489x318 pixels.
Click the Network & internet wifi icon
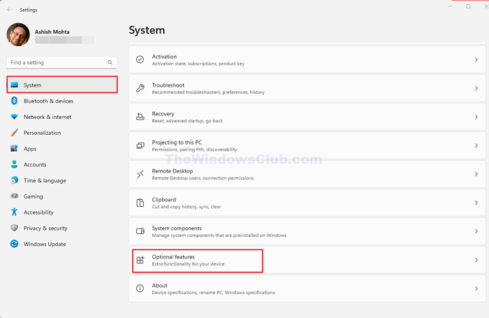click(x=14, y=117)
